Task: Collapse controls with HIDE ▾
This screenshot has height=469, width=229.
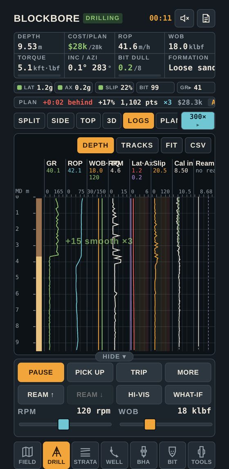Action: coord(114,357)
